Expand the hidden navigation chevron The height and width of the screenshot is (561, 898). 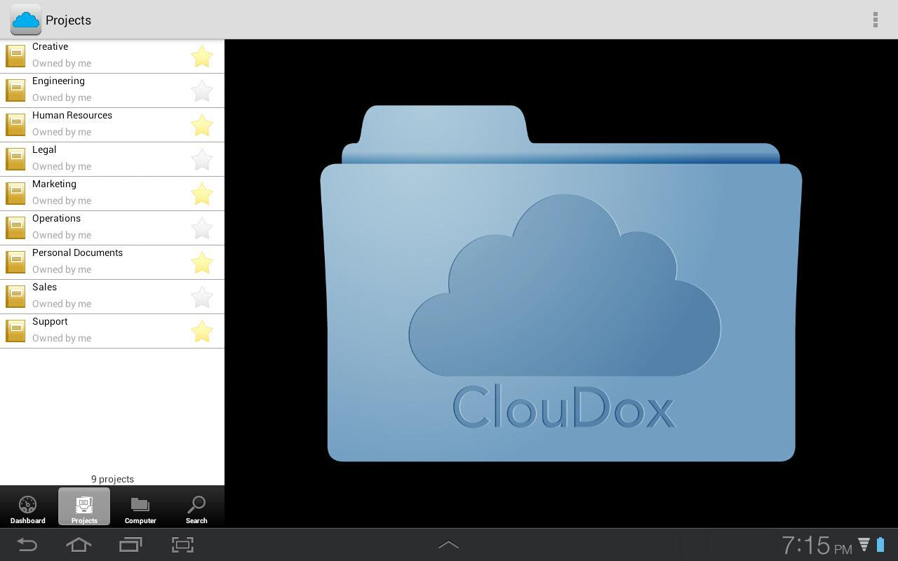tap(448, 543)
